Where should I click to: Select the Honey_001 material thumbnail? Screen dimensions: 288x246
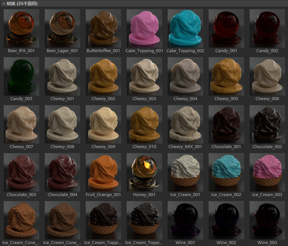click(x=144, y=172)
